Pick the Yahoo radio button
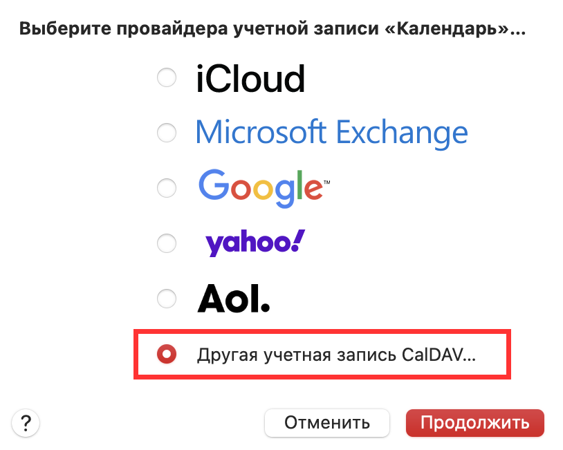This screenshot has height=450, width=563. click(167, 243)
